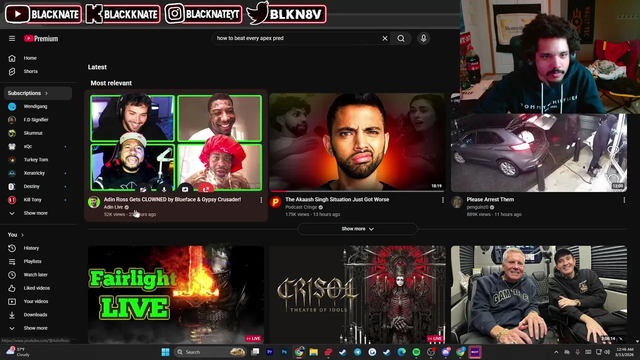Open Photoshop from taskbar
The image size is (640, 360).
(x=284, y=352)
